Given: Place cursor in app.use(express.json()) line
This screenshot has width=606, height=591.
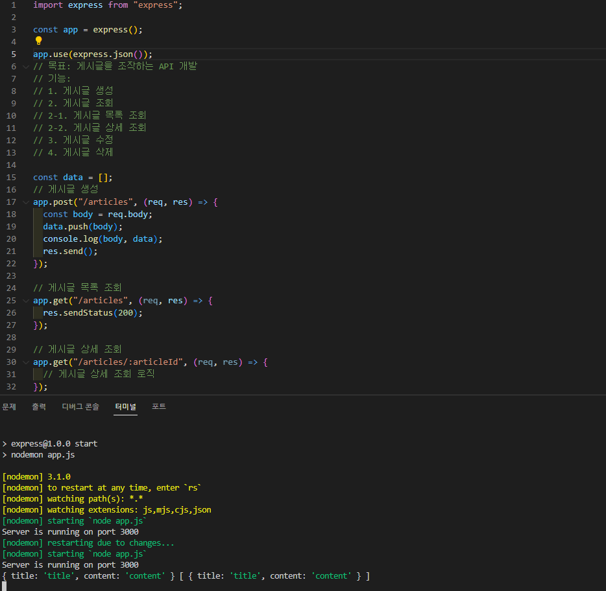Looking at the screenshot, I should tap(93, 54).
